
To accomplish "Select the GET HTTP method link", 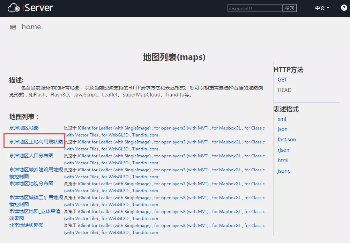I will (282, 80).
